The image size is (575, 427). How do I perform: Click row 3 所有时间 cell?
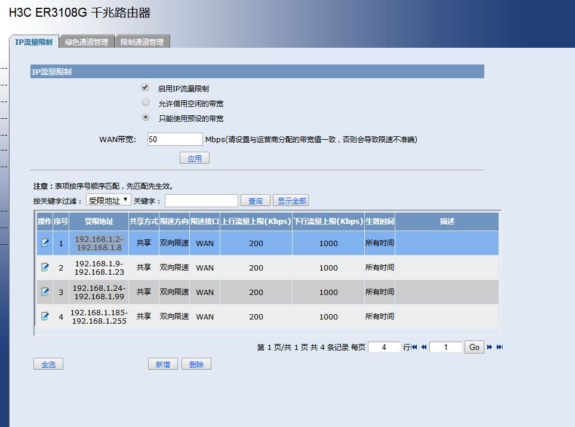380,292
